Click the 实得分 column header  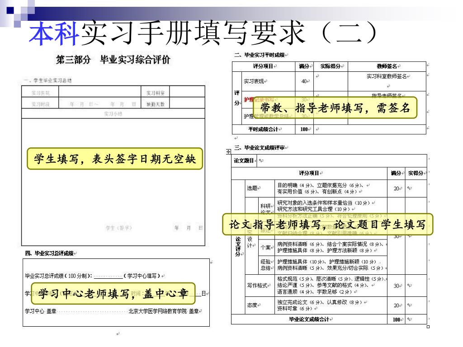tap(416, 173)
